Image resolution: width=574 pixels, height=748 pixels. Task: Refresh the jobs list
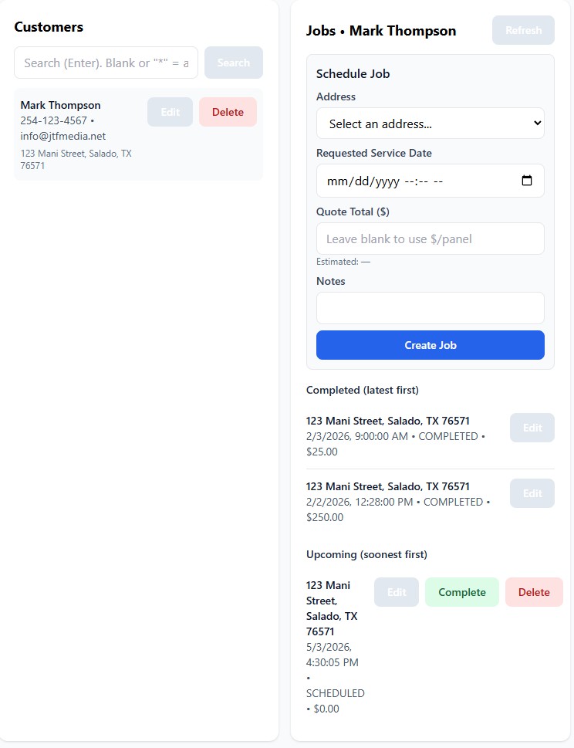[523, 30]
